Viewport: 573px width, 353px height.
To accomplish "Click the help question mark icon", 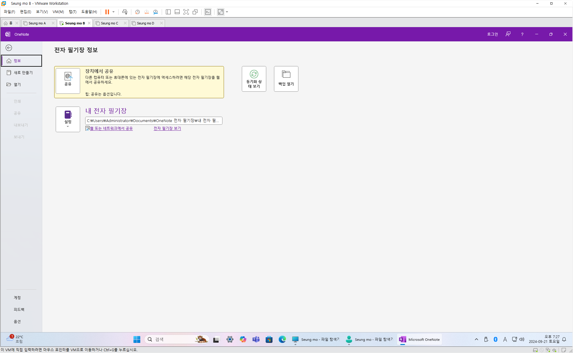I will [522, 34].
